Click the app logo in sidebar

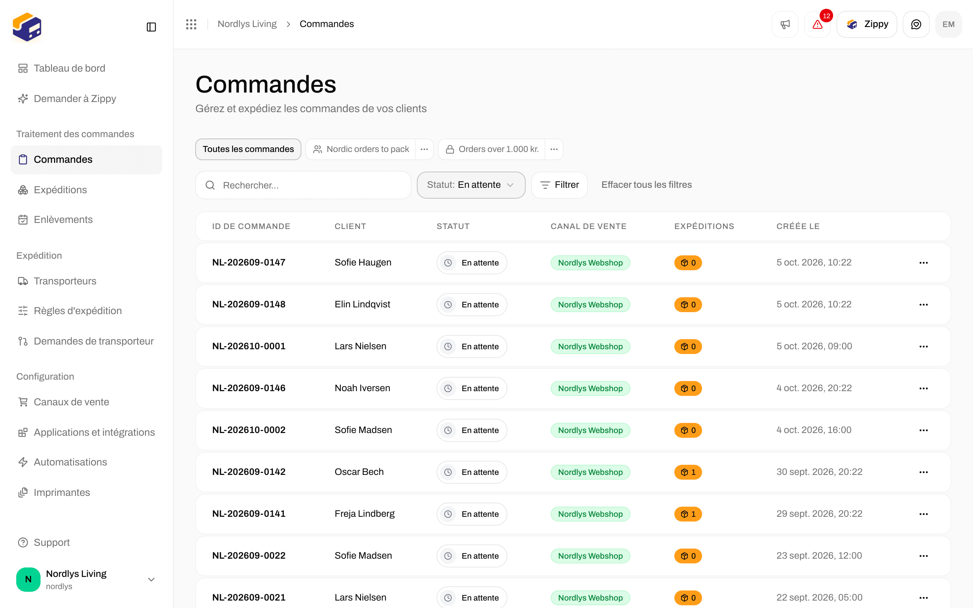tap(27, 27)
